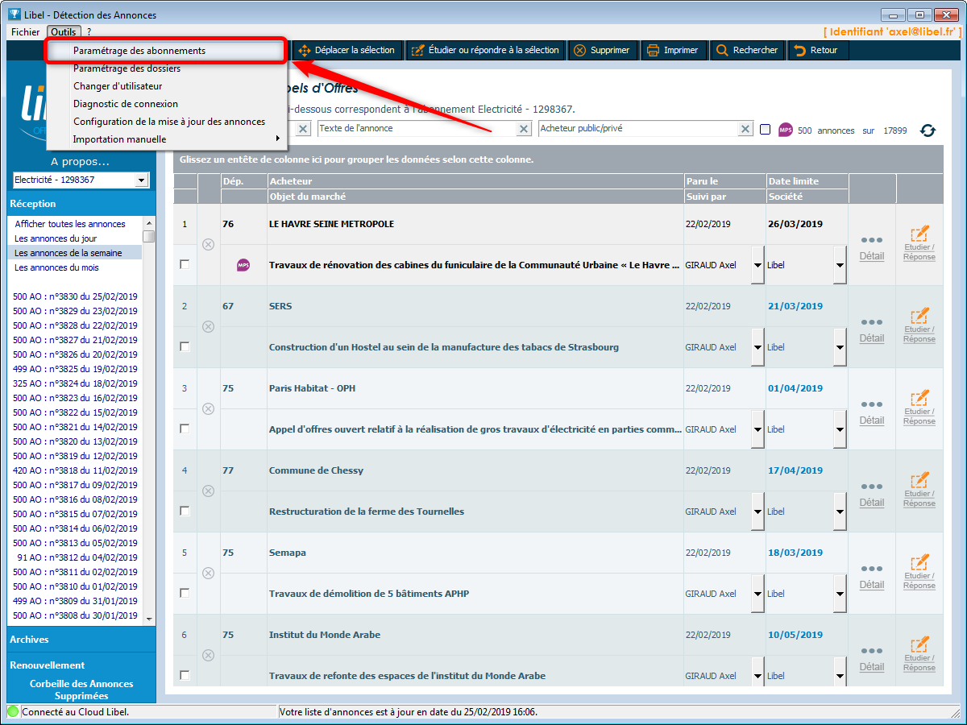Click Les annonces du mois
Viewport: 967px width, 725px height.
(57, 267)
